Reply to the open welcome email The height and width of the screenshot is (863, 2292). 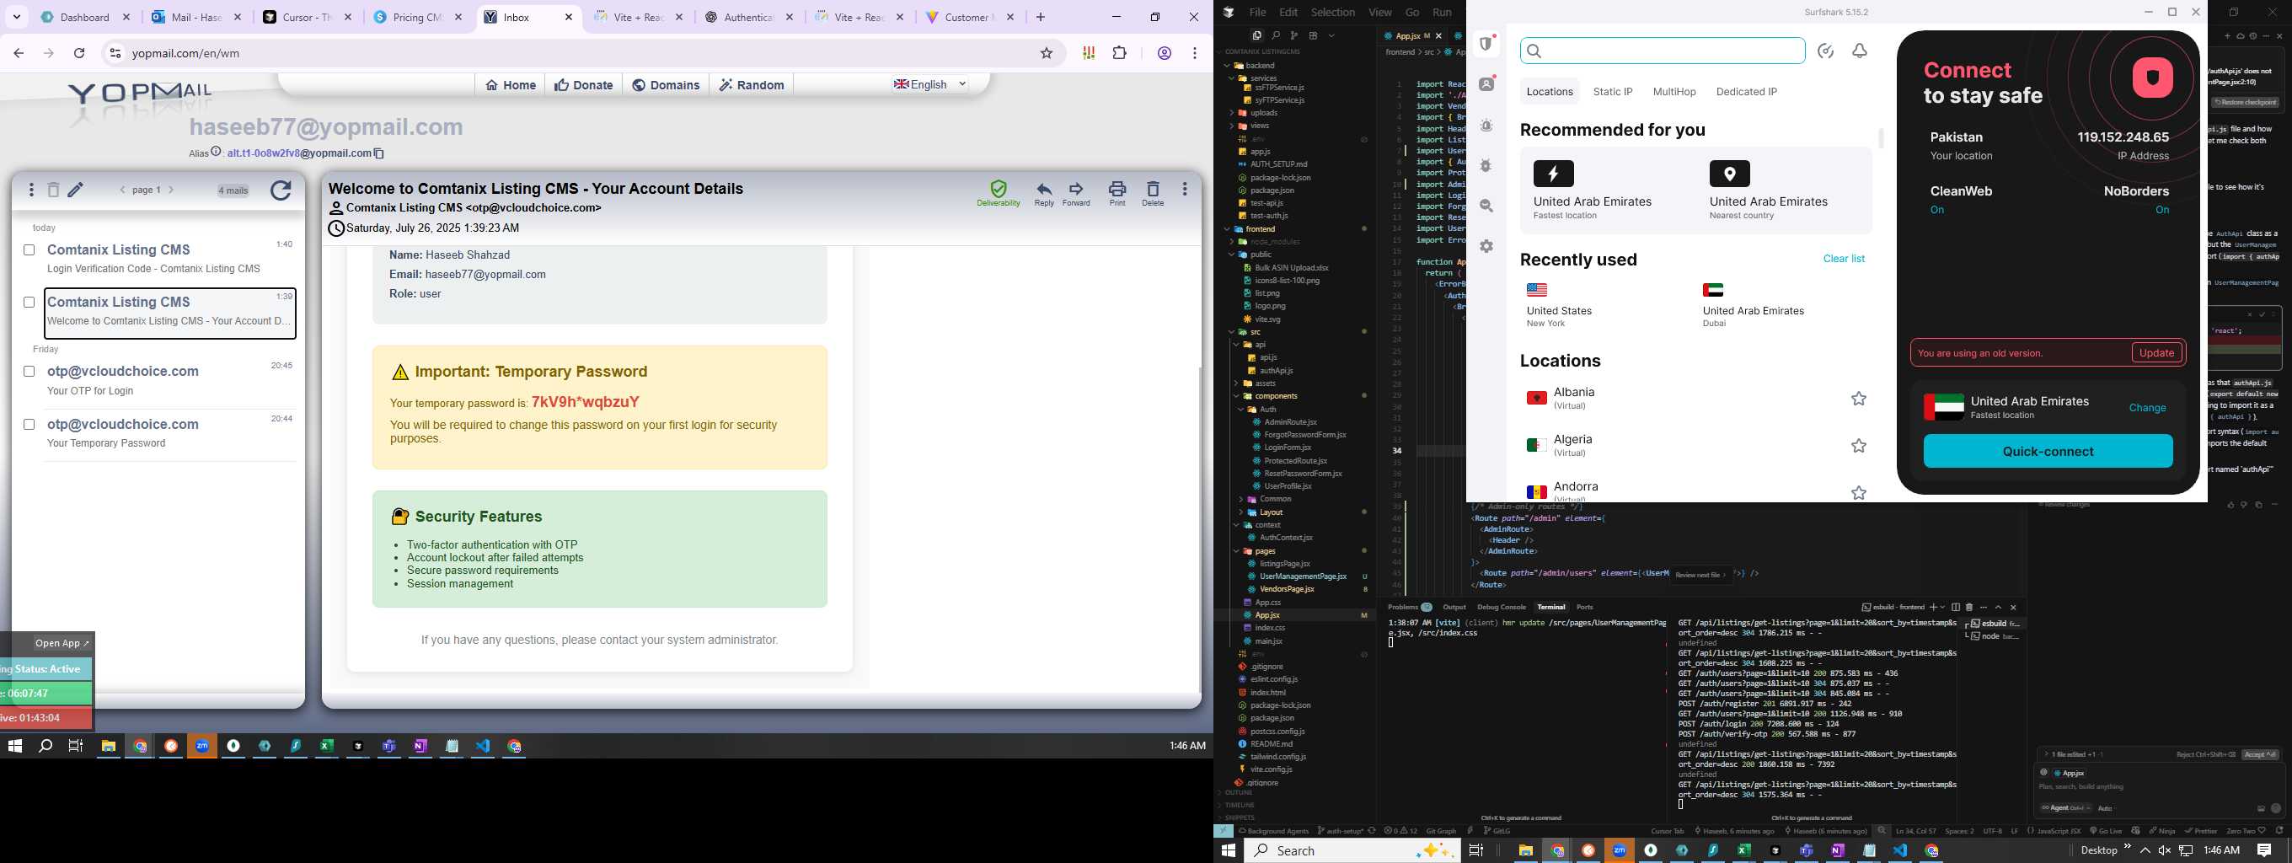pyautogui.click(x=1044, y=193)
